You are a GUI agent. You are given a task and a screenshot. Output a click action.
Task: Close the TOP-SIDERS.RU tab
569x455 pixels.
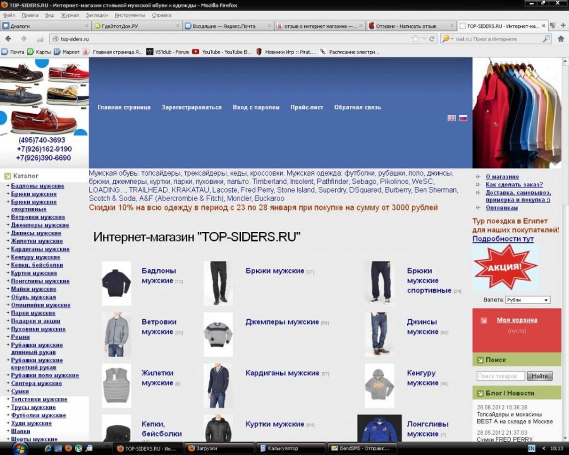tap(544, 26)
